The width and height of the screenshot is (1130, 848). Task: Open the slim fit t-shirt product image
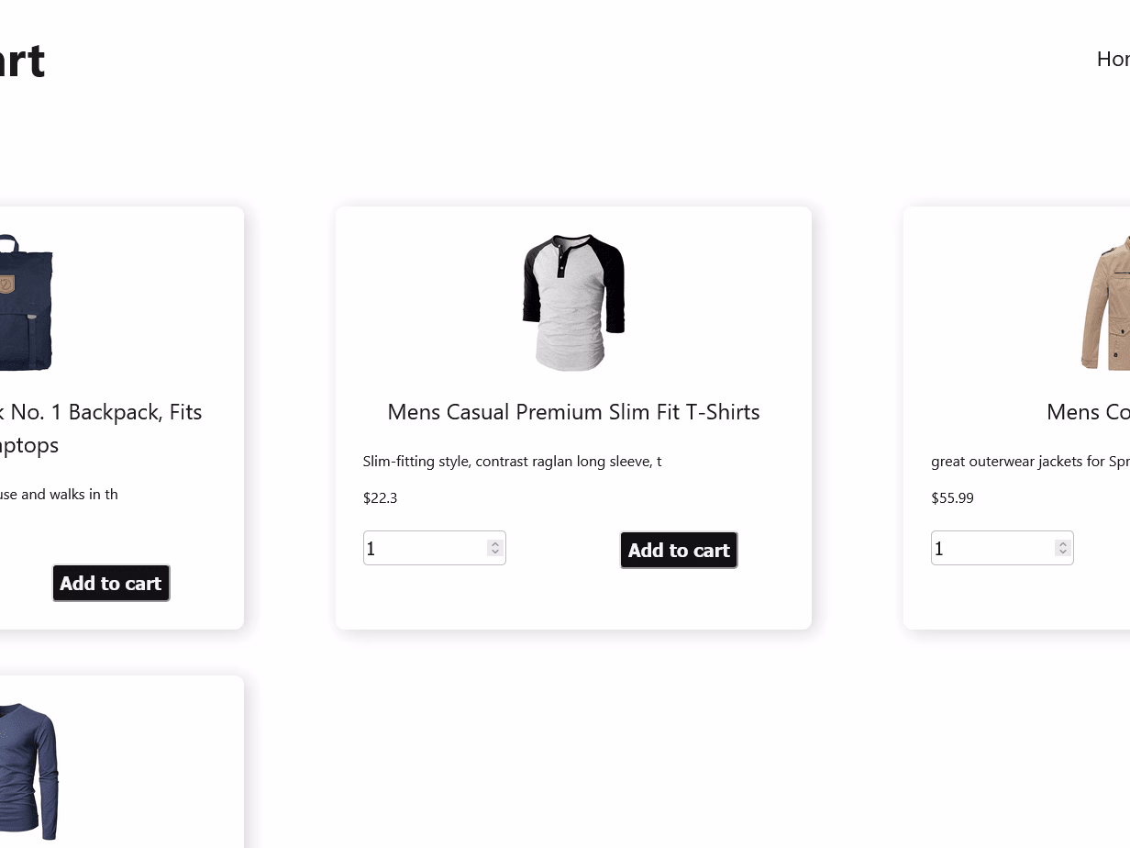coord(573,303)
